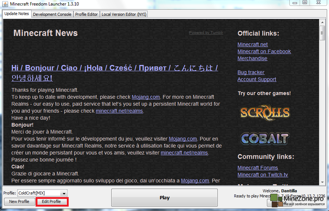Select the Local Version Editor (NYI) tab
The image size is (329, 211).
tap(124, 14)
